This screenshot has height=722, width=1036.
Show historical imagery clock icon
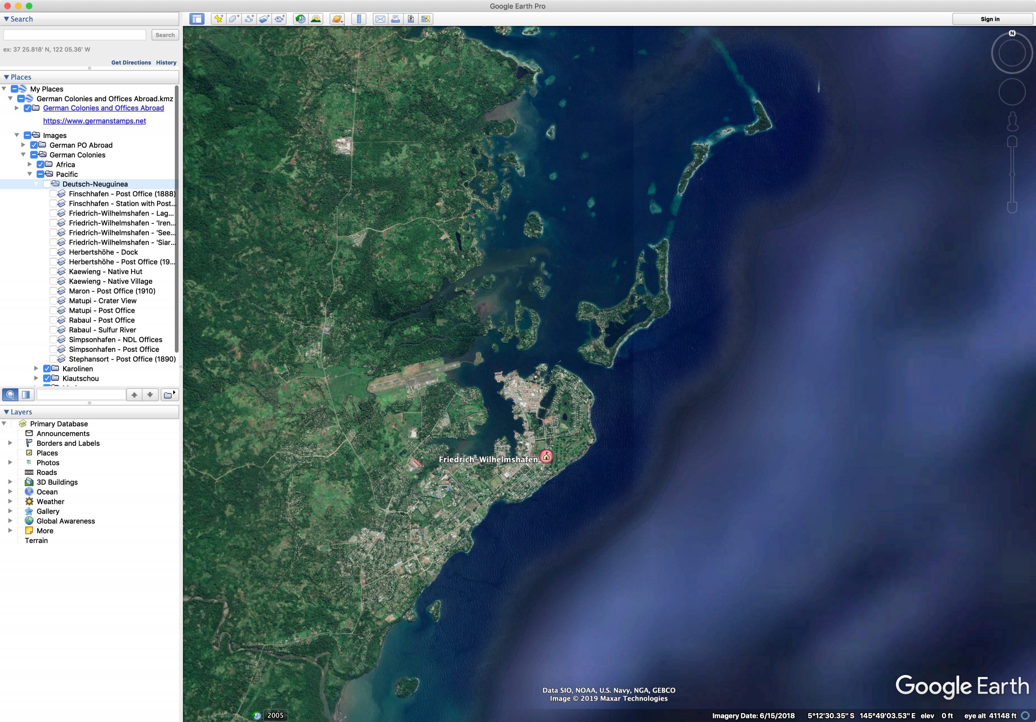coord(300,19)
